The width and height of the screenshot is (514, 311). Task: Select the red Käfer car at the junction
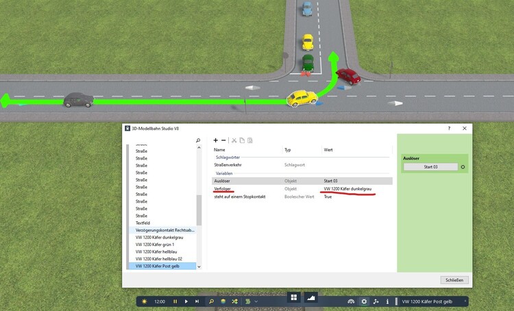click(x=348, y=76)
